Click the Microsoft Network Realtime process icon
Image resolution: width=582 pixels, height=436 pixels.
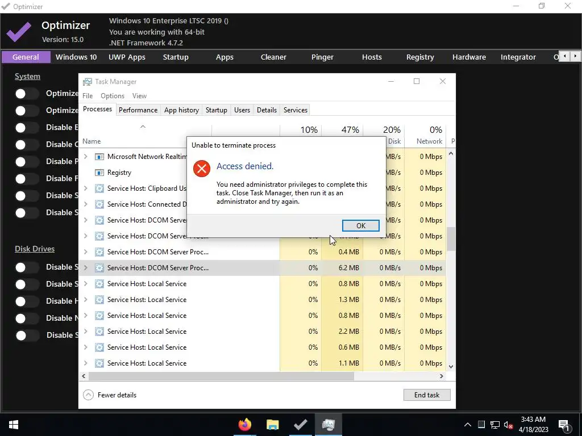point(99,157)
